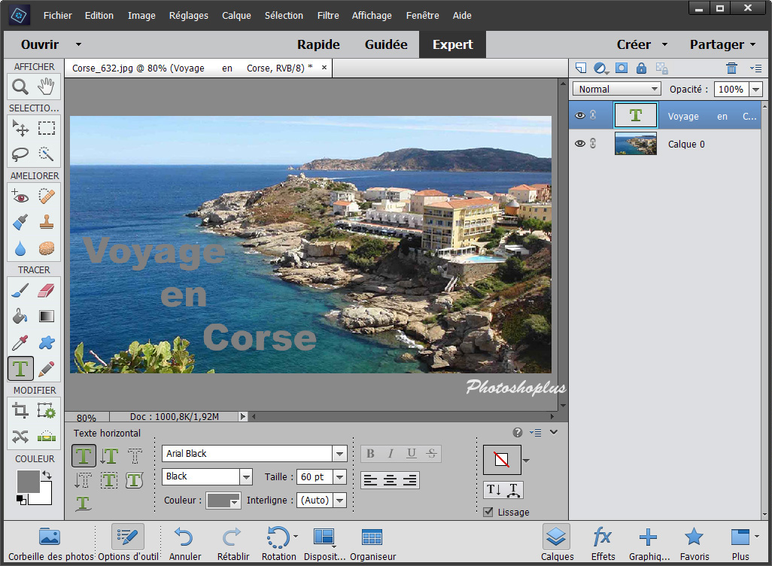Select the Red Eye removal tool
Screen dimensions: 772x566
[x=20, y=196]
